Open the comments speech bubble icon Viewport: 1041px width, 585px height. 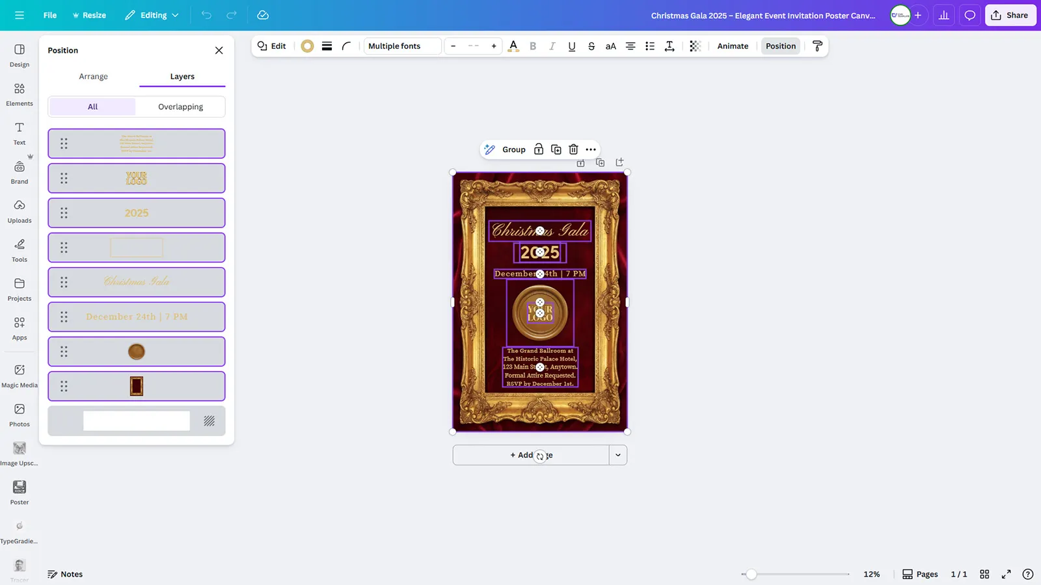click(x=969, y=15)
